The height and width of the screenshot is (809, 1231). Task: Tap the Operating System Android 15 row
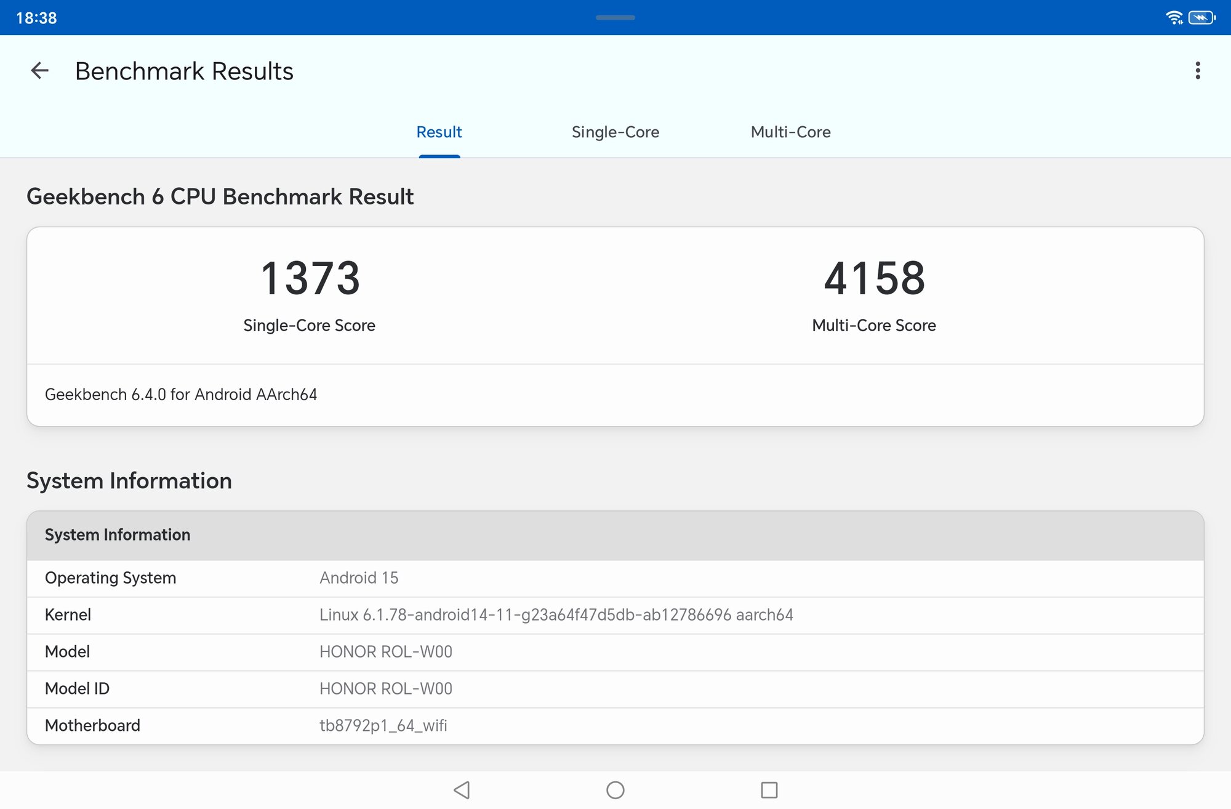click(615, 578)
